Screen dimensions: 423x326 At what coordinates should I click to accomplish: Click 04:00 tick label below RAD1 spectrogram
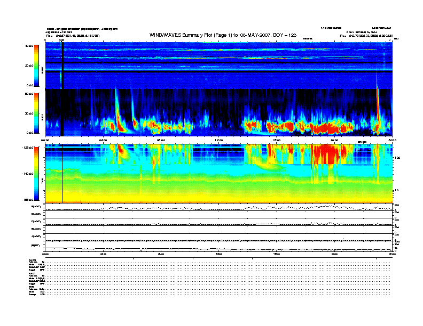click(x=103, y=140)
